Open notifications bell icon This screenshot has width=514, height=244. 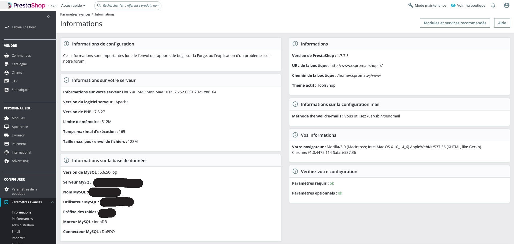pyautogui.click(x=493, y=5)
